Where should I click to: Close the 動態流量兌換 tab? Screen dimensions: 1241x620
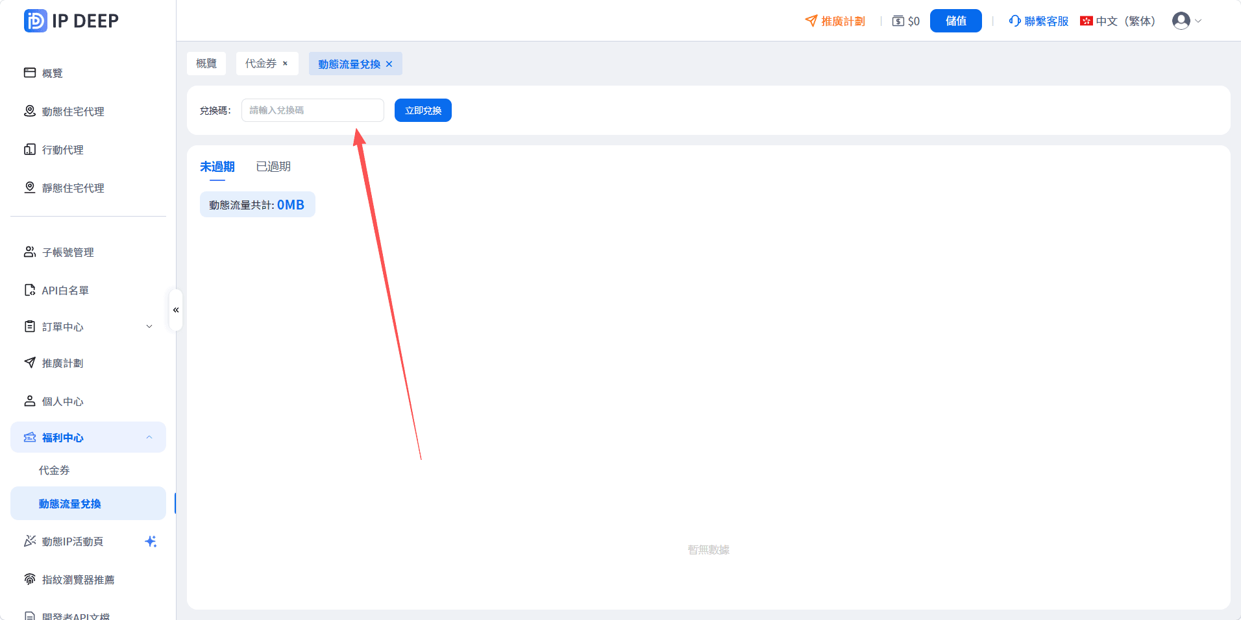pos(389,64)
